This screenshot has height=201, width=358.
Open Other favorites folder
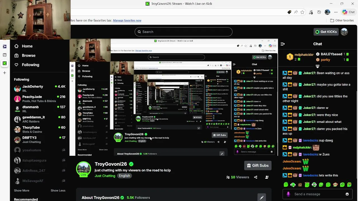pos(342,20)
